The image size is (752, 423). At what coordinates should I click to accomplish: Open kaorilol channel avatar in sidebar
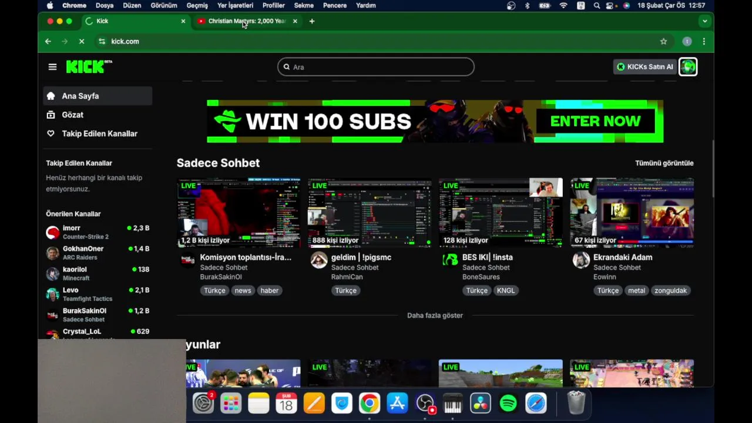(x=53, y=274)
